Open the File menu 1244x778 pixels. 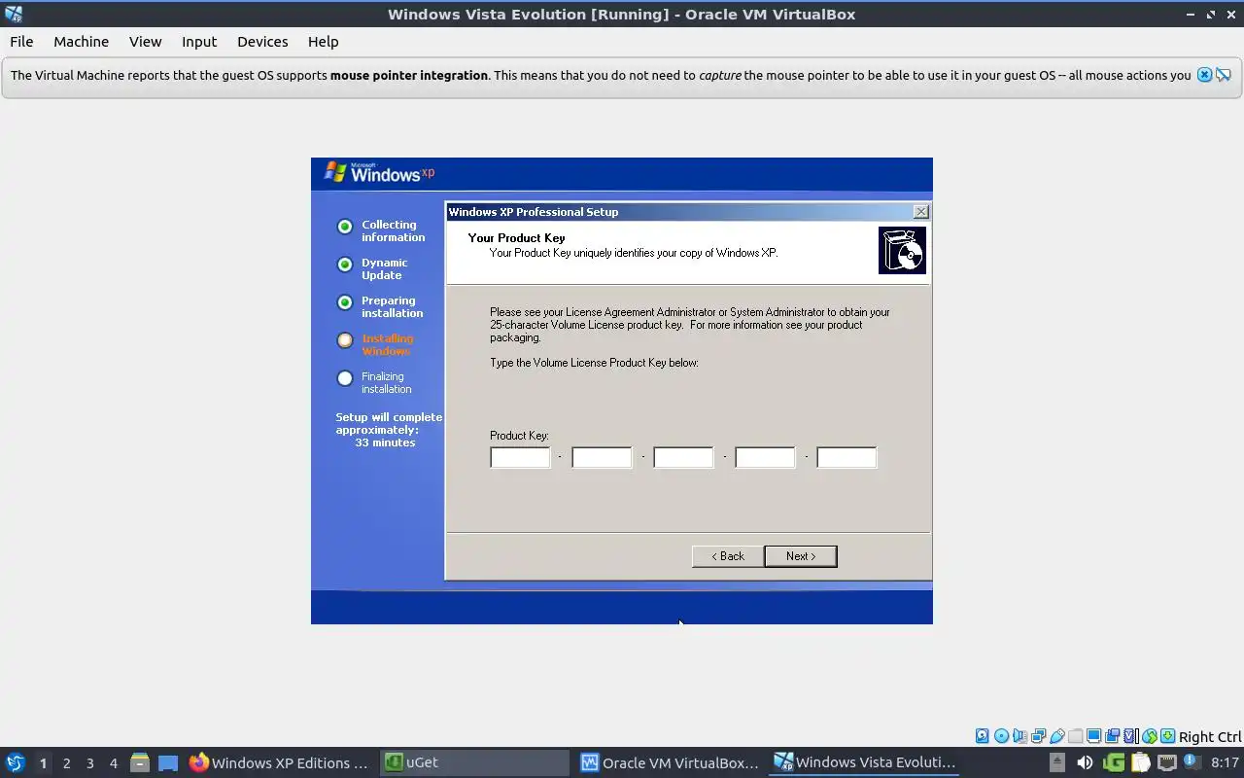[21, 41]
